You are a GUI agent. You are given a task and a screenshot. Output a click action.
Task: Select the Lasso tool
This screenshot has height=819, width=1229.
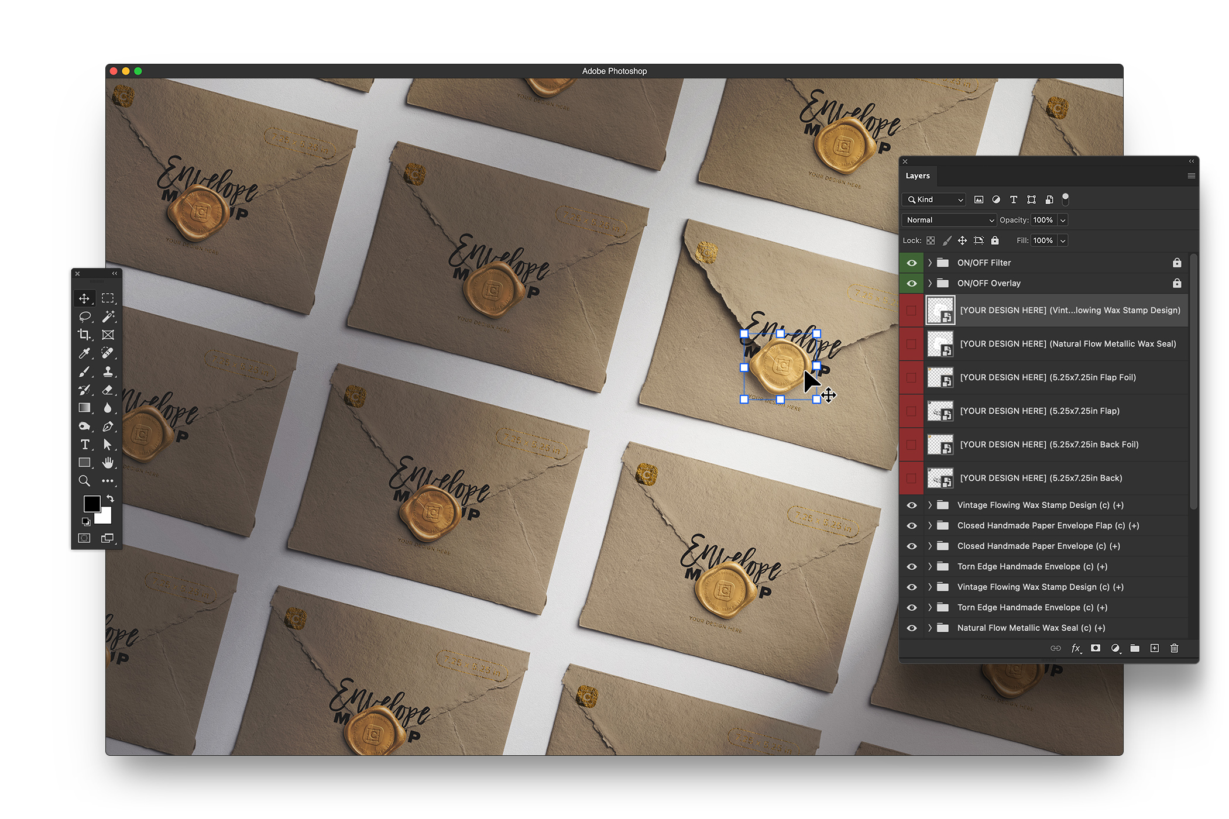(84, 316)
